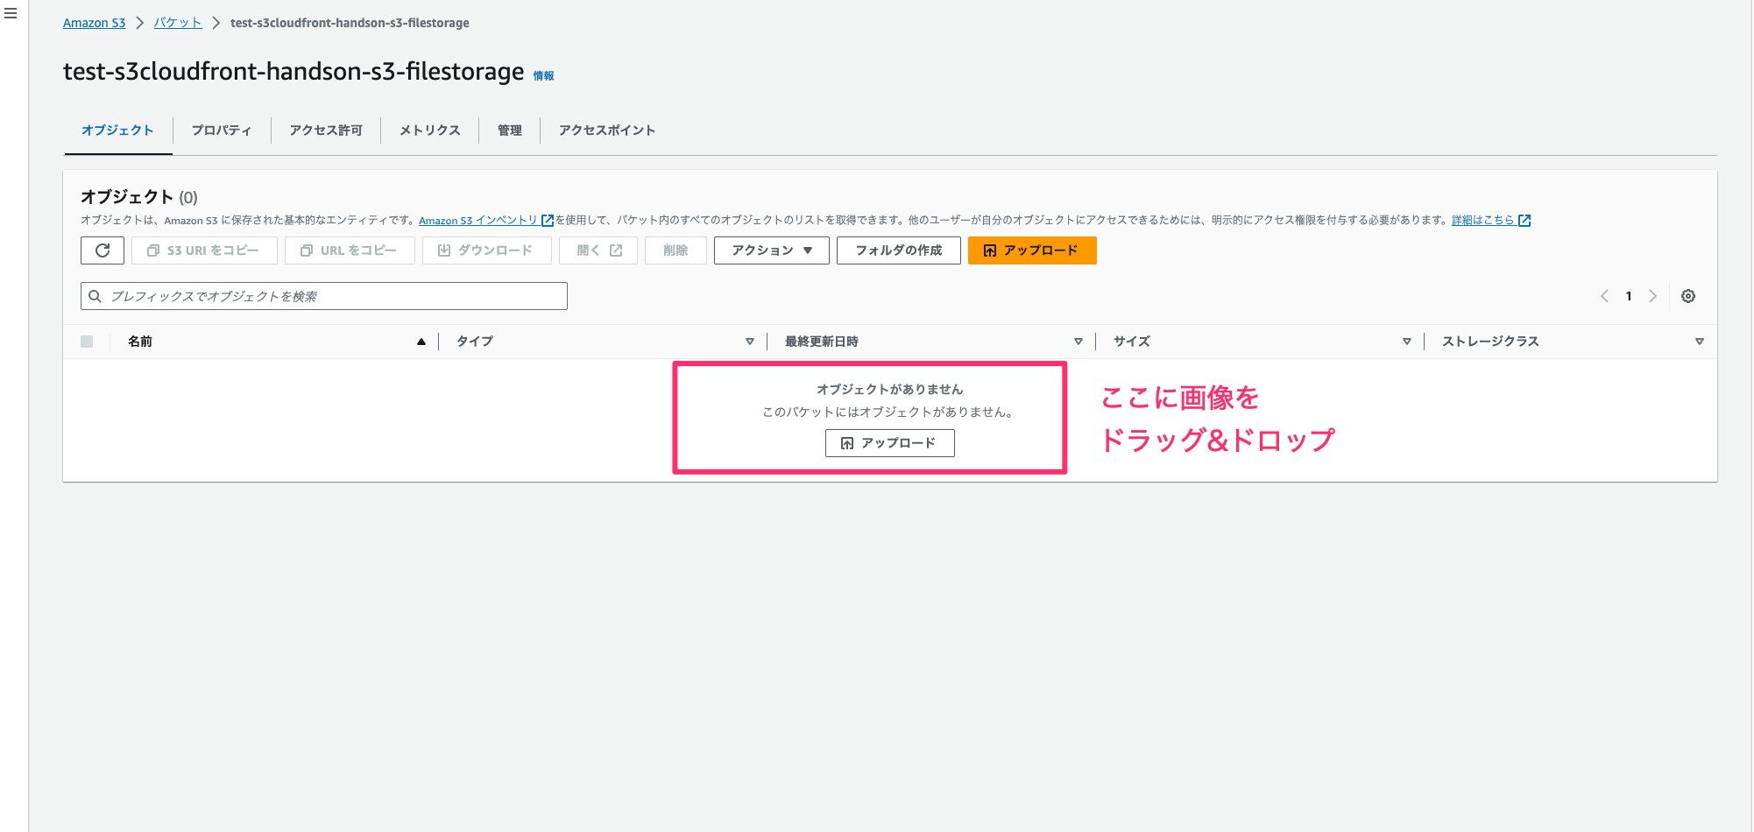Open the hamburger navigation menu
The image size is (1754, 832).
click(11, 13)
